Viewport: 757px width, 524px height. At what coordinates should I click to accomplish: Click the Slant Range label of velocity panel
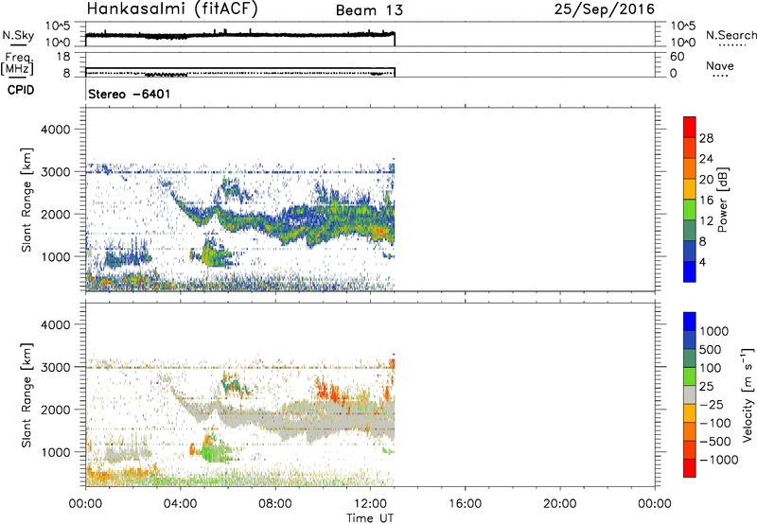pyautogui.click(x=26, y=395)
